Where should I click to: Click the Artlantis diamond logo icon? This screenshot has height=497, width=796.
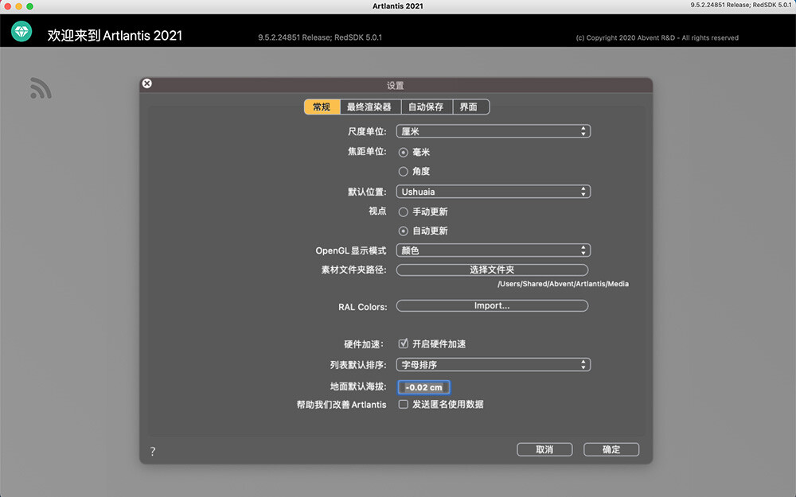click(21, 32)
